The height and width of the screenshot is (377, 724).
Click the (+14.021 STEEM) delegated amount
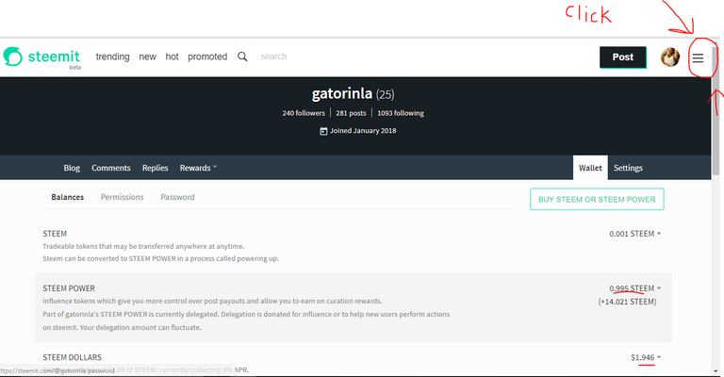(x=627, y=302)
